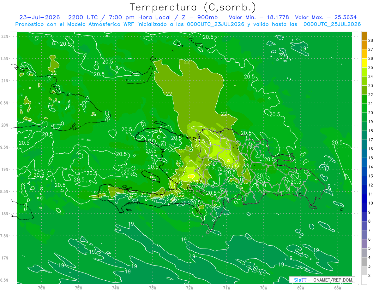
Task: Choose the legend color band between 16 and 17
Action: [x=364, y=144]
